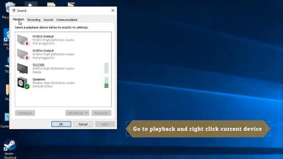Click the Speakers device name
Image resolution: width=283 pixels, height=159 pixels.
pos(39,79)
